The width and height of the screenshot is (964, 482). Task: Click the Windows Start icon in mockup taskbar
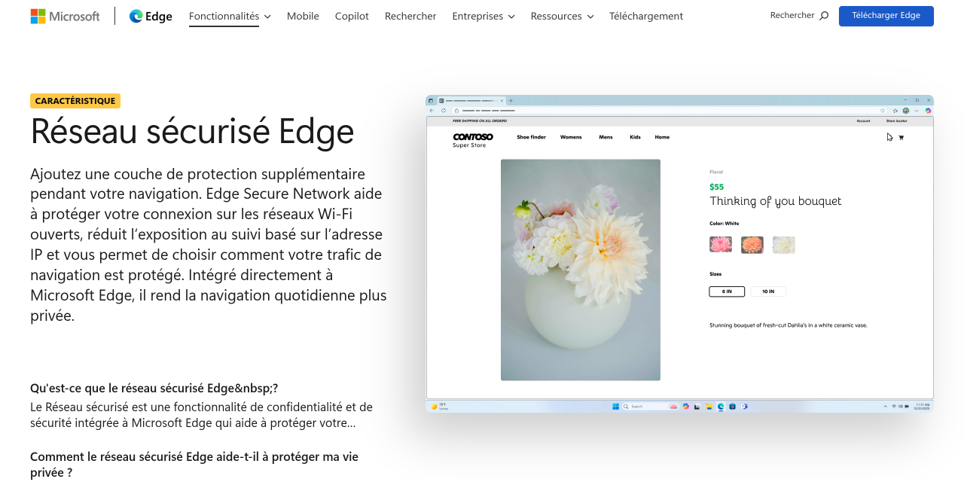point(615,407)
